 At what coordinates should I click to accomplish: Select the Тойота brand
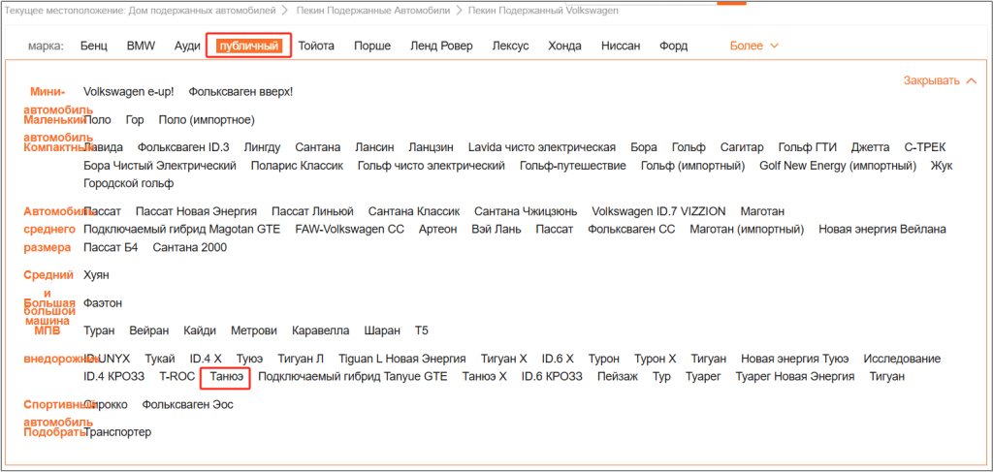point(316,46)
